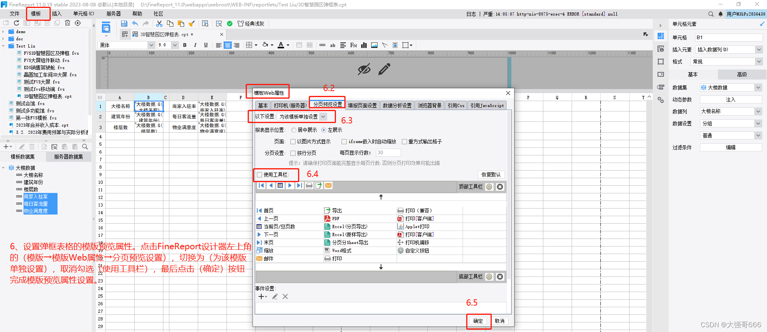Toggle Italic formatting button

(195, 45)
